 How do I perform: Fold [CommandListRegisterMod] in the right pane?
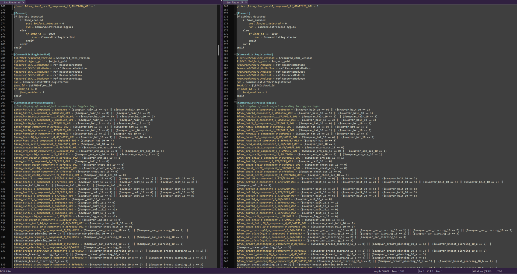coord(235,55)
